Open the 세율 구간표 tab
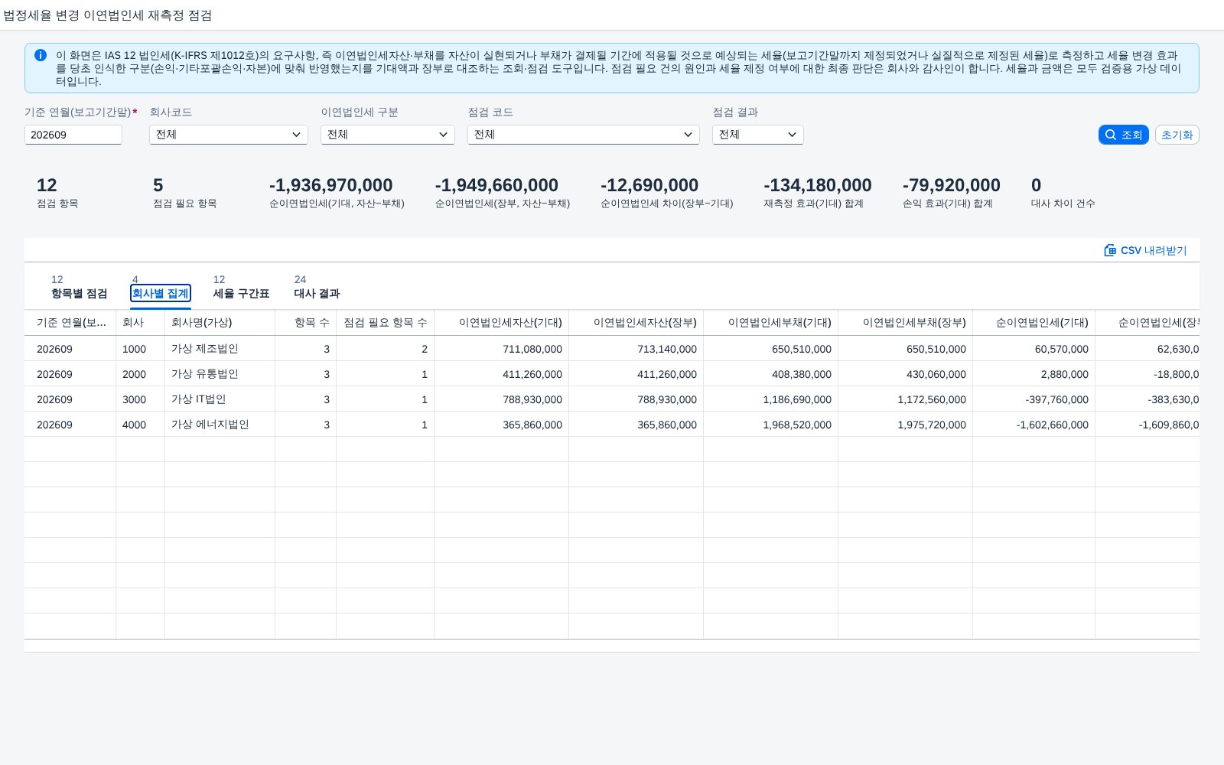 [x=241, y=288]
